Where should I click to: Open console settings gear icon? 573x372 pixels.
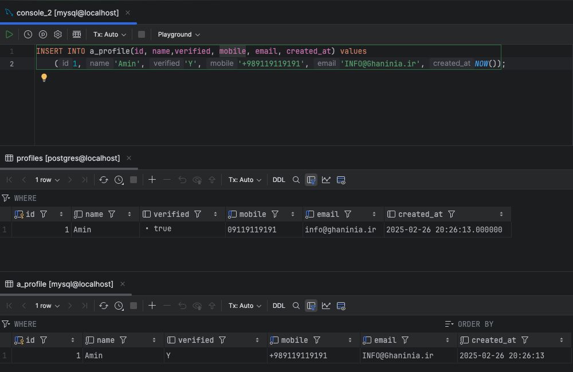(58, 34)
